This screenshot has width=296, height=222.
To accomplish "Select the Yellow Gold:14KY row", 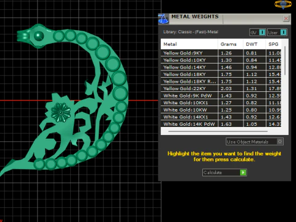I will click(x=221, y=67).
